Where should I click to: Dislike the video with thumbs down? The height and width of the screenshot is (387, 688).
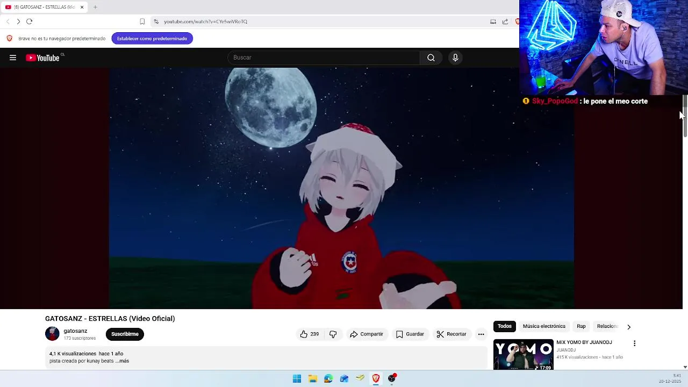333,334
